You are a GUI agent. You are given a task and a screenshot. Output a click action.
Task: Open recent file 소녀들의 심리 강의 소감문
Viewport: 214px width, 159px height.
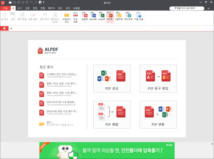pyautogui.click(x=58, y=75)
